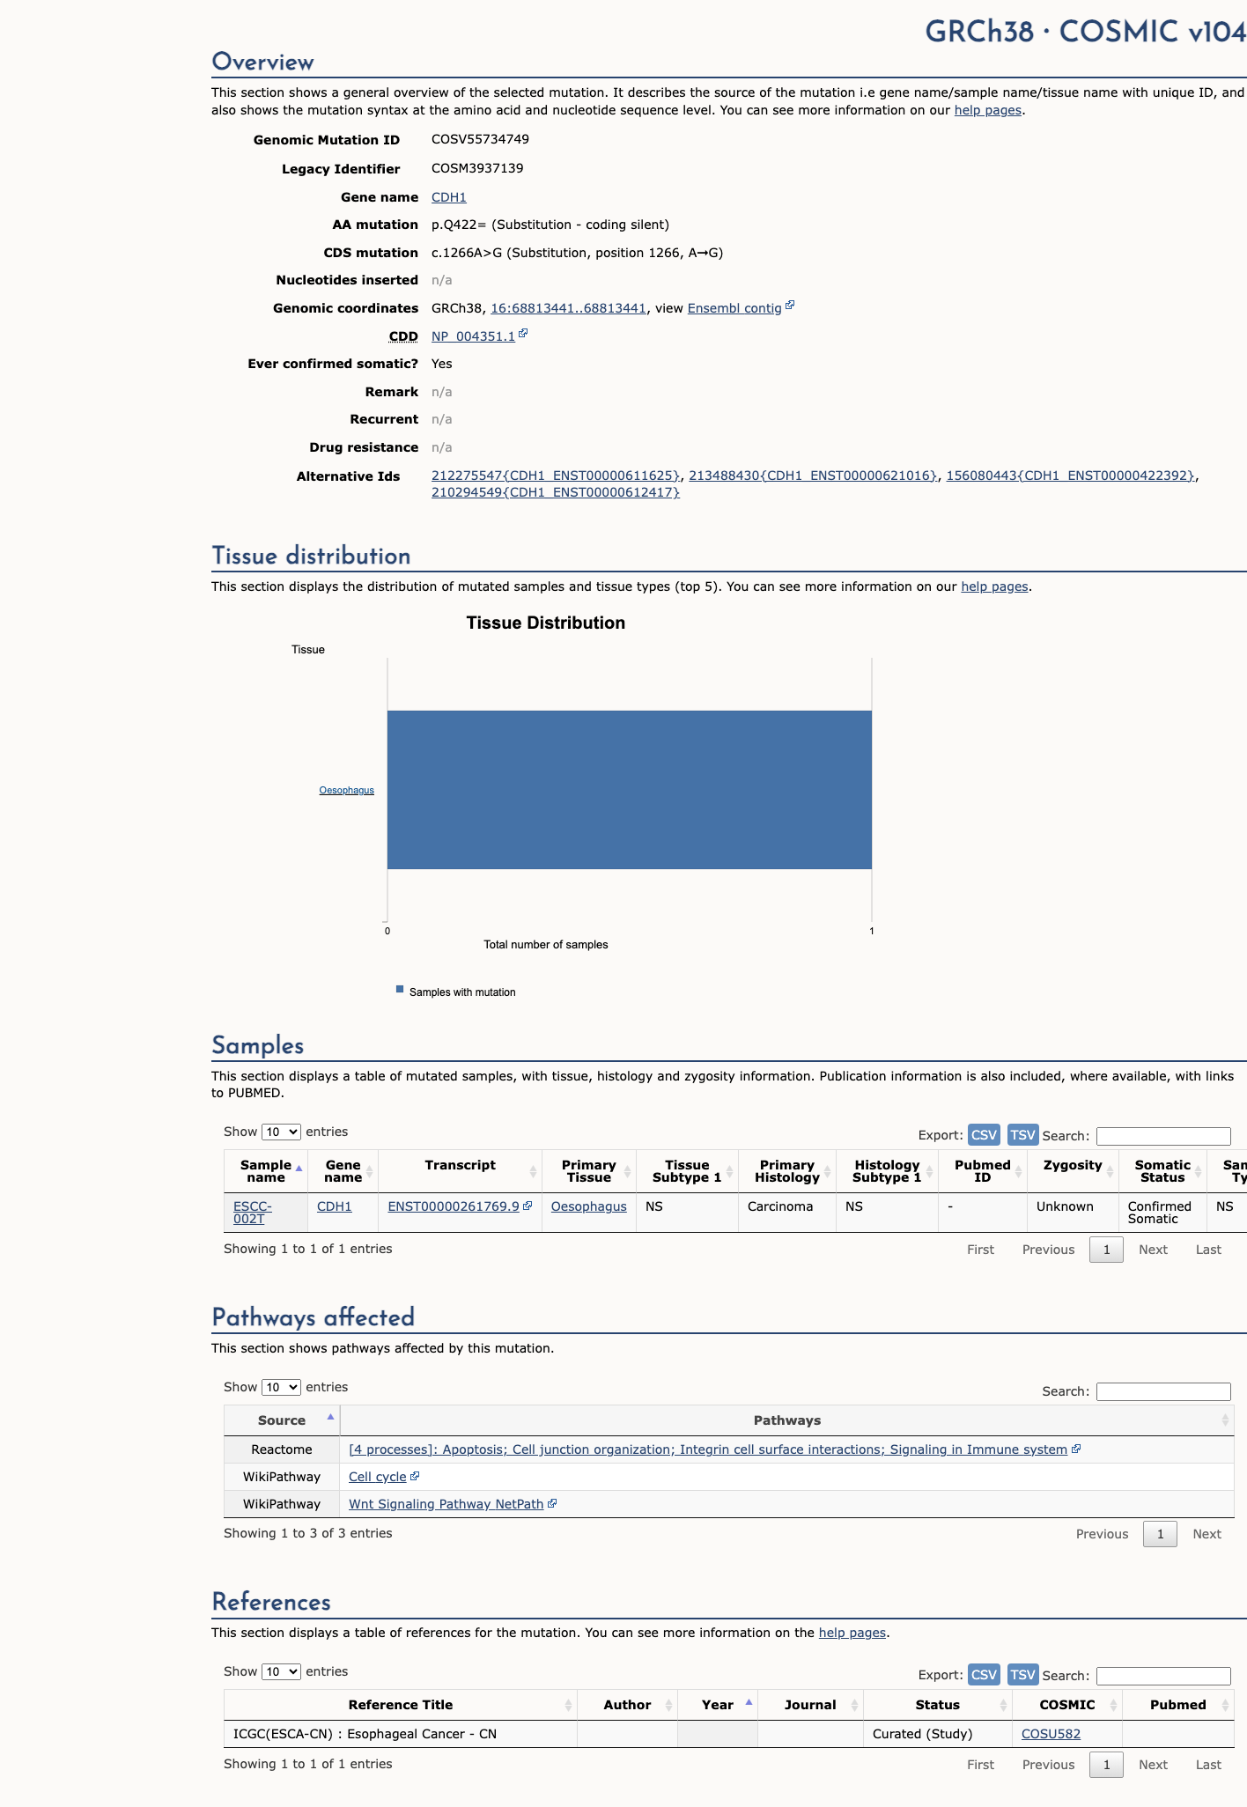Open the NP_004351.1 CDD link
The height and width of the screenshot is (1807, 1247).
click(473, 336)
